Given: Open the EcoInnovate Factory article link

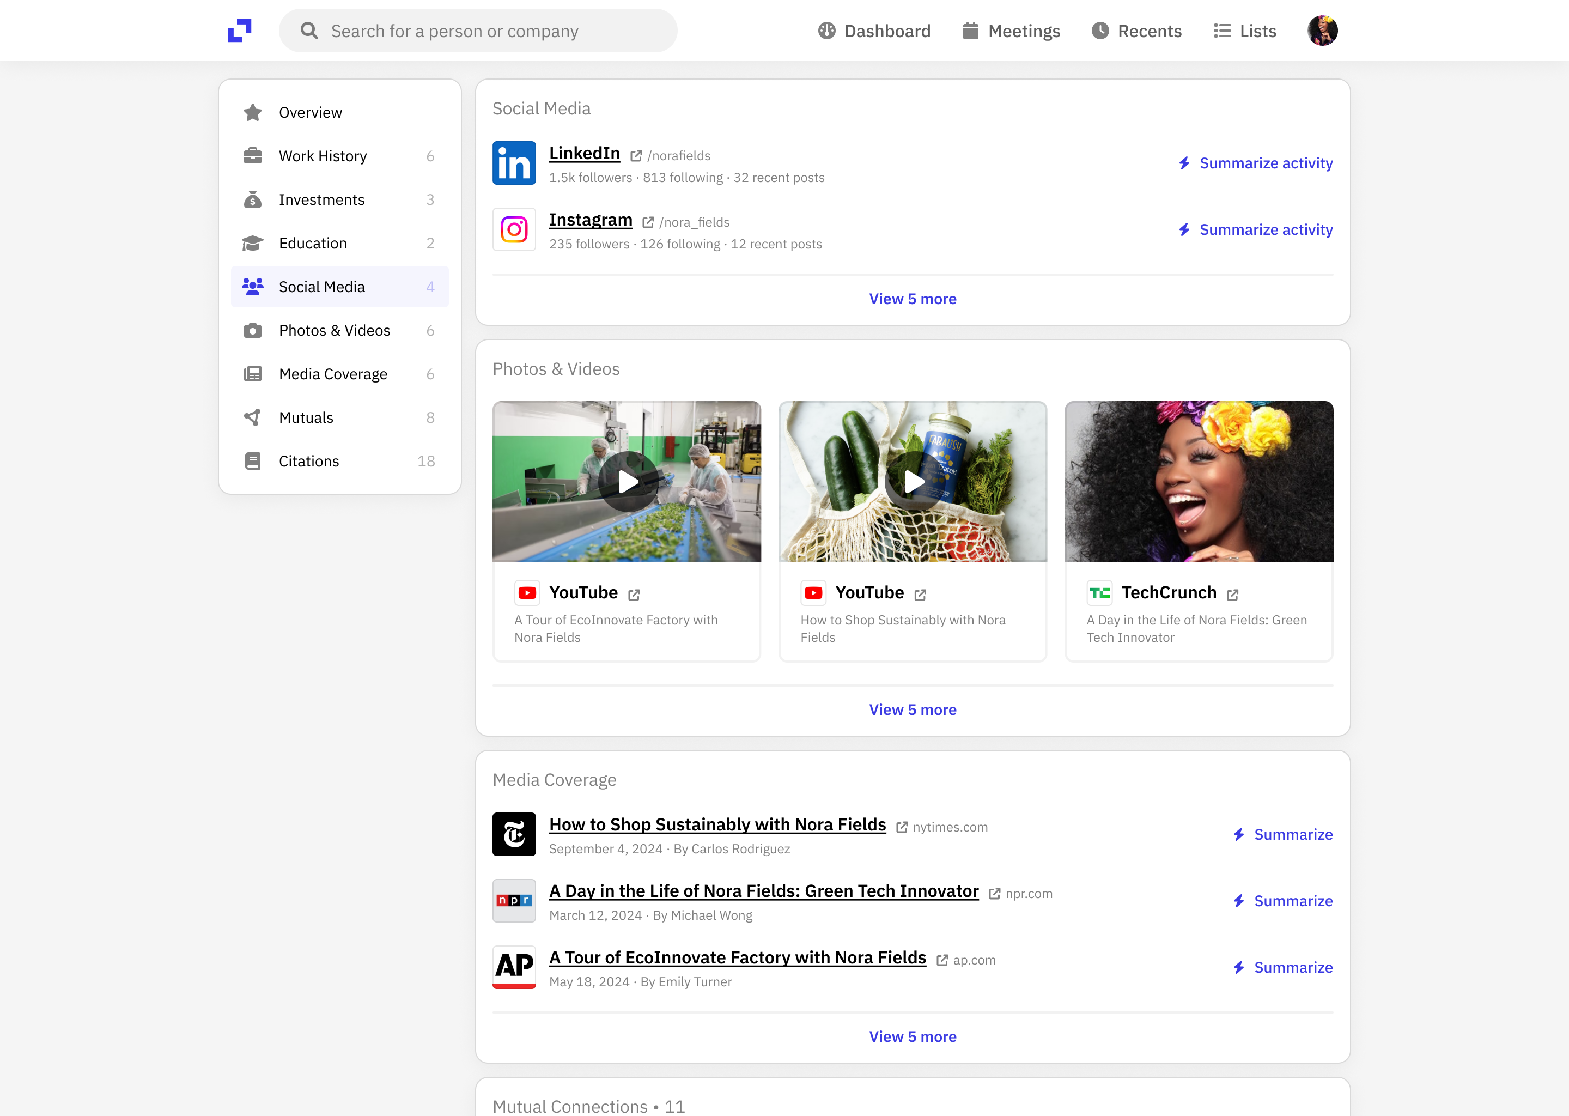Looking at the screenshot, I should pyautogui.click(x=737, y=957).
